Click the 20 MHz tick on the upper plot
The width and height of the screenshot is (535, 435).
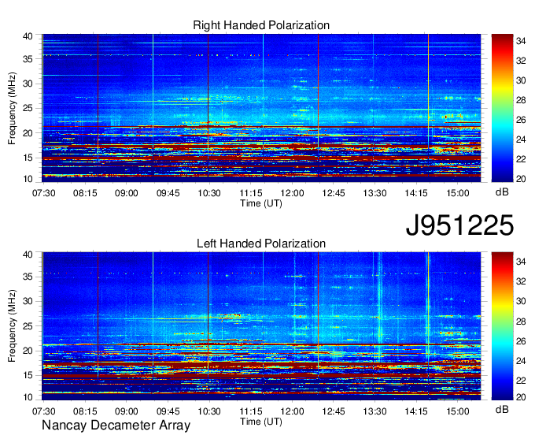click(x=28, y=133)
